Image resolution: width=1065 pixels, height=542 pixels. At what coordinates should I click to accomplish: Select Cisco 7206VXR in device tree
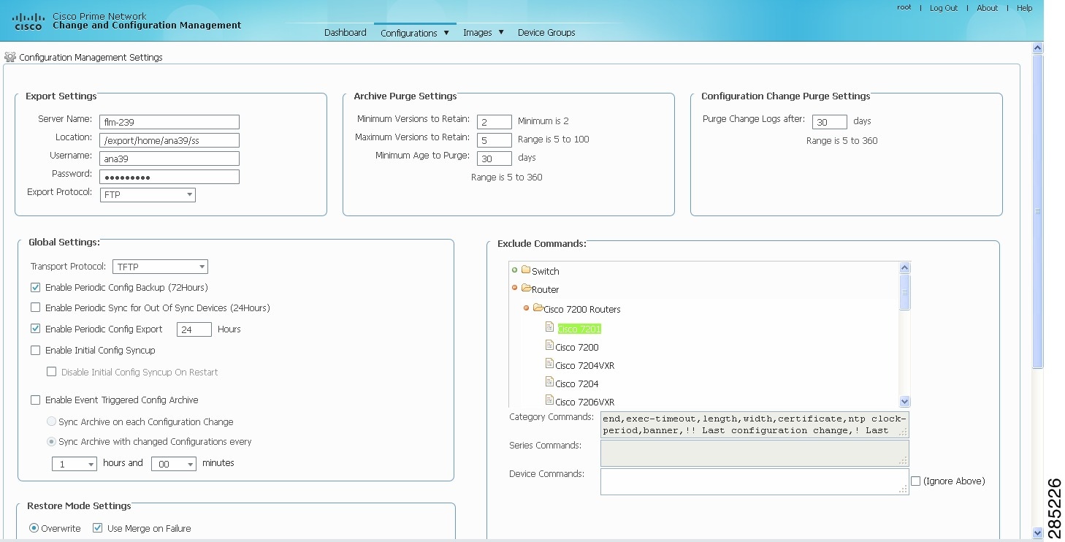[584, 402]
